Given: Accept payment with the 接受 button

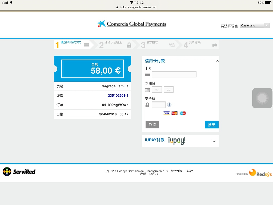Looking at the screenshot, I should (x=211, y=125).
